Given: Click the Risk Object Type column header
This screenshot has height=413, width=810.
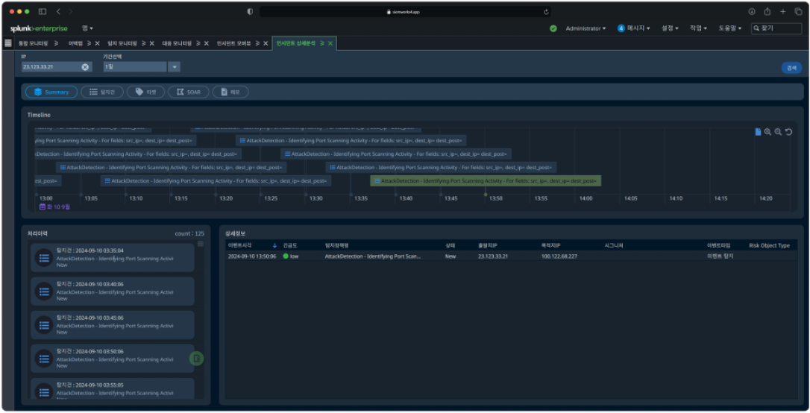Looking at the screenshot, I should [x=769, y=246].
